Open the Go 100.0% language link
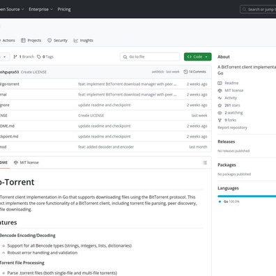This screenshot has height=276, width=276. coord(231,201)
